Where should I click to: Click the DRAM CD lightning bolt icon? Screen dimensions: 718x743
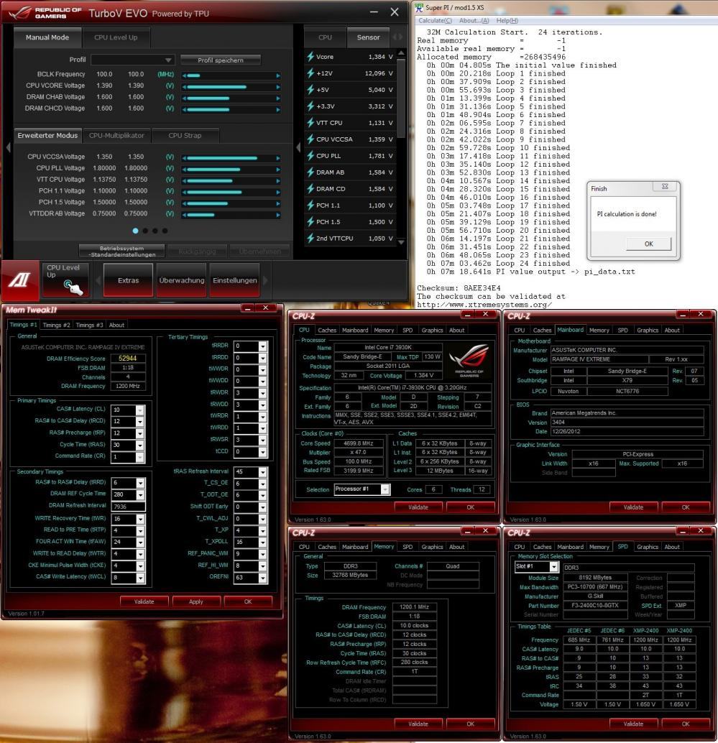[x=310, y=188]
